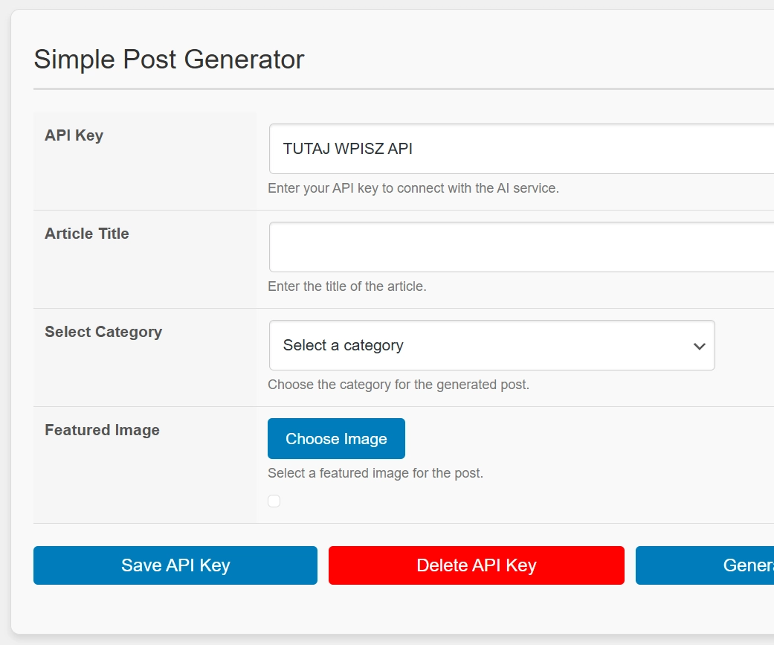This screenshot has height=645, width=774.
Task: Click the "Select Category" label
Action: (103, 332)
